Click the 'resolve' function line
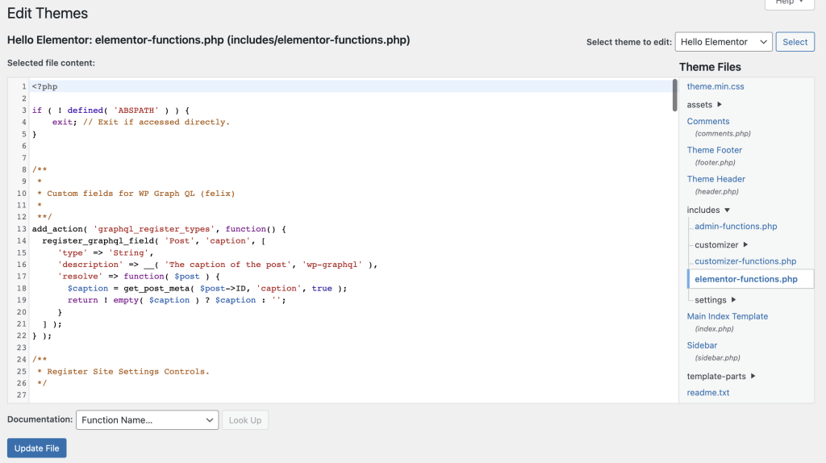Image resolution: width=826 pixels, height=463 pixels. pyautogui.click(x=139, y=276)
